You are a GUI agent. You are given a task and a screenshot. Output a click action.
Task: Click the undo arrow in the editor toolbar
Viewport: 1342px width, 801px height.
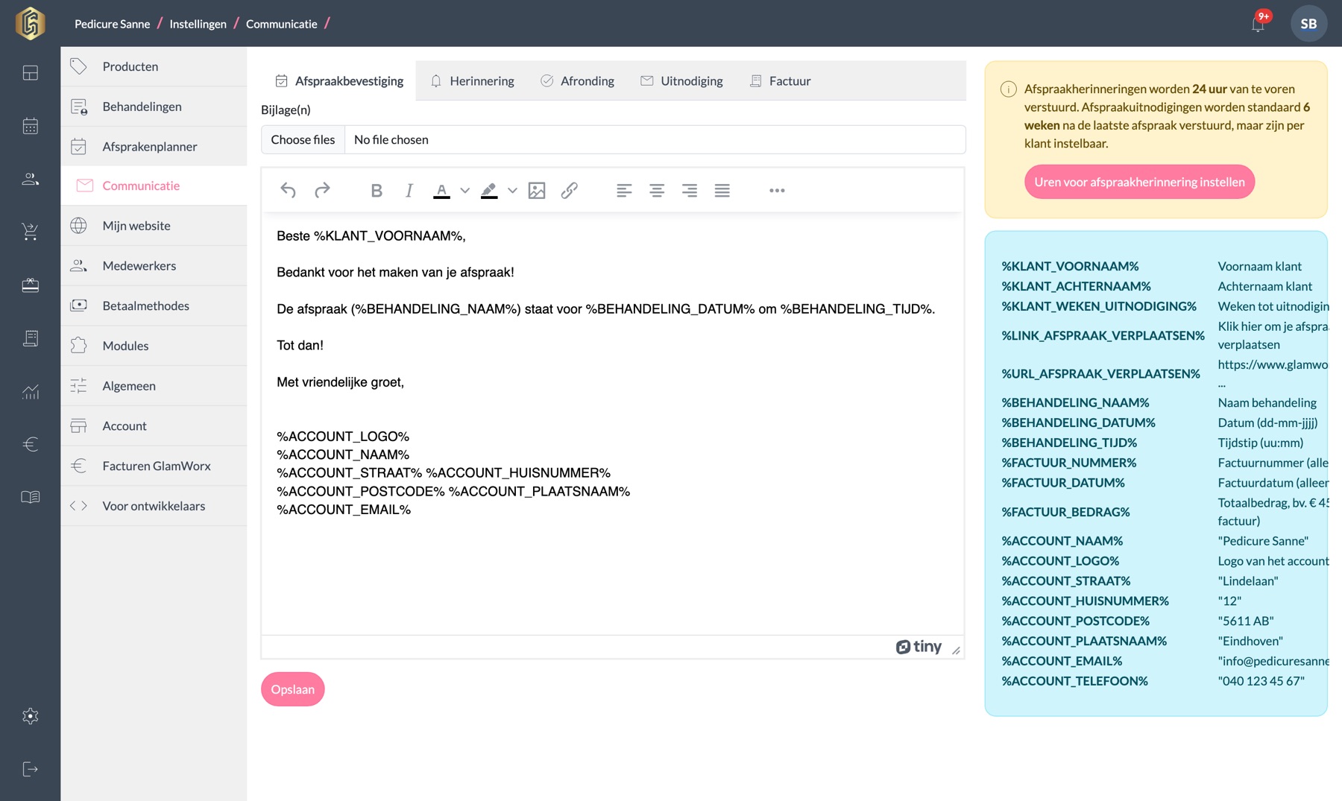coord(288,191)
